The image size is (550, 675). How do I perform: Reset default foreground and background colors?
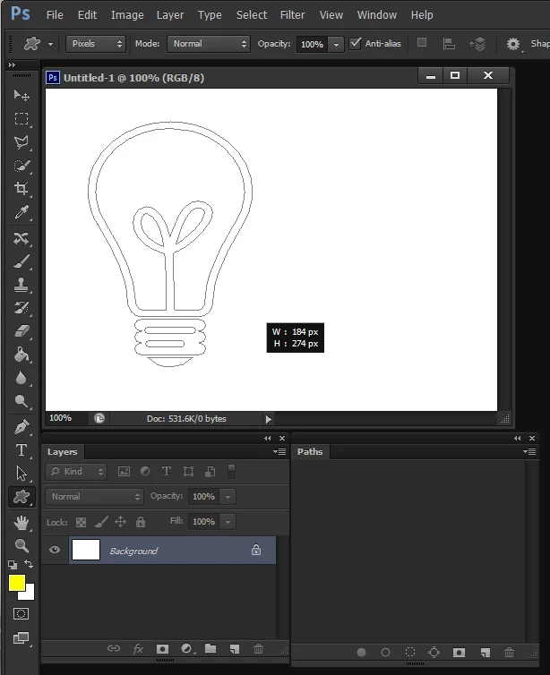(13, 564)
